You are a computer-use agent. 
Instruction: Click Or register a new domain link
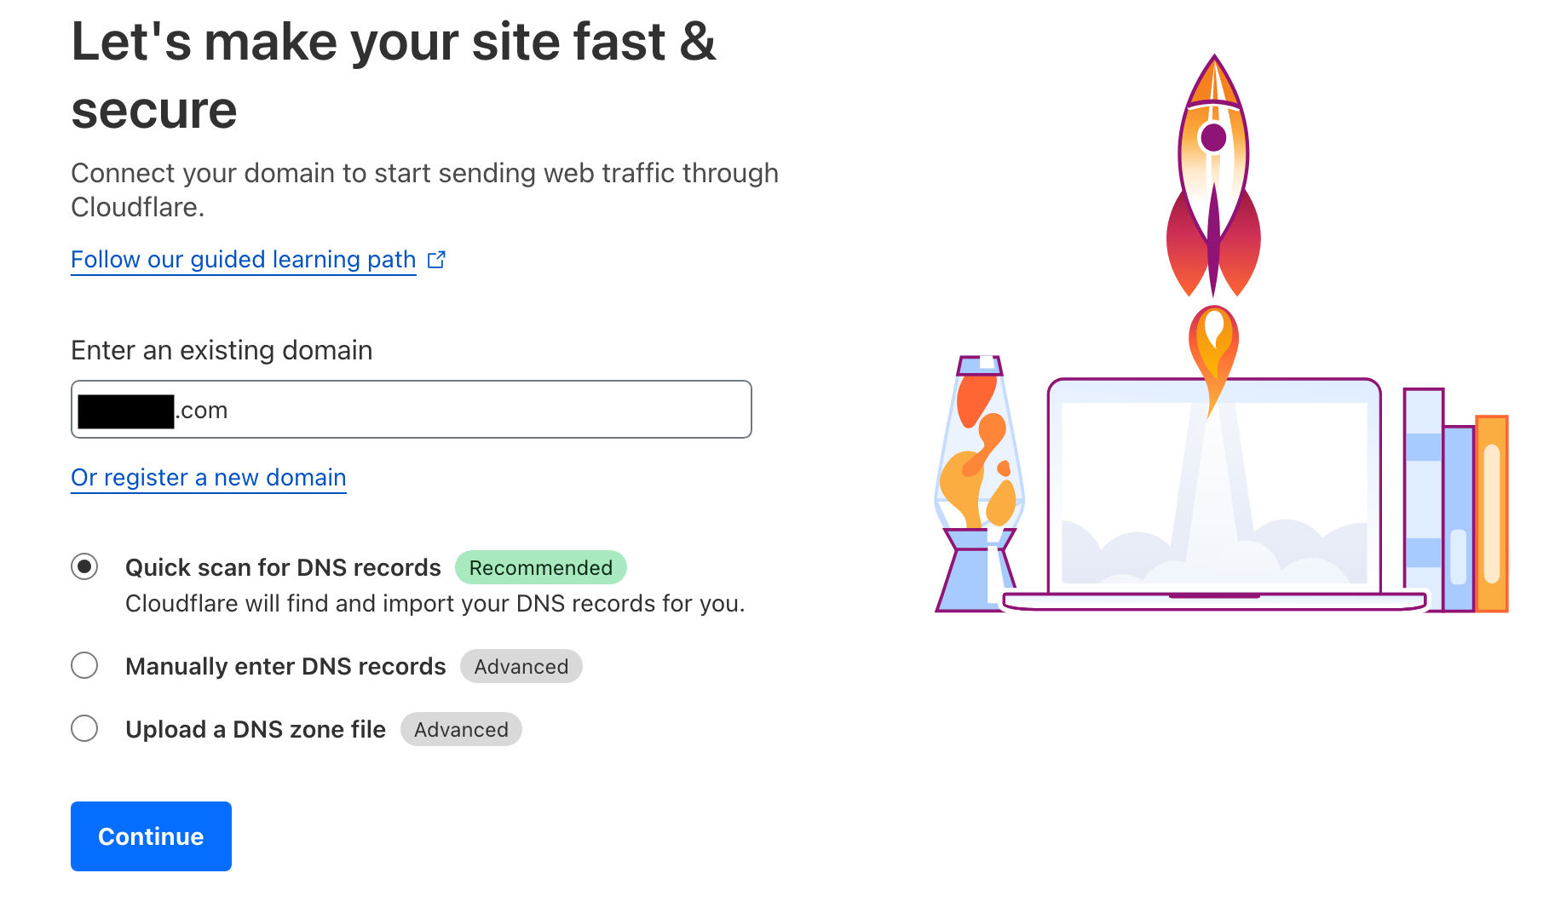point(209,478)
